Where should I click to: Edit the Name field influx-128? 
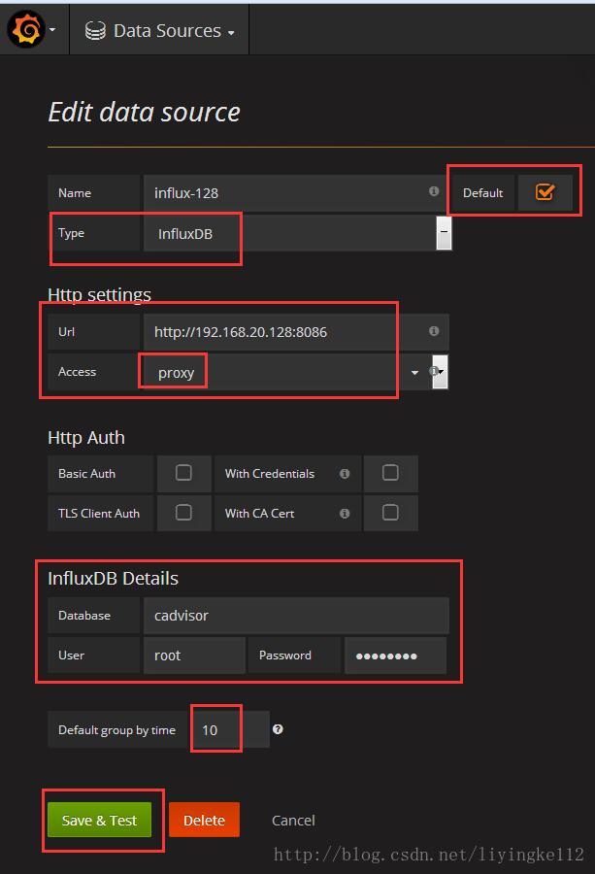[294, 193]
